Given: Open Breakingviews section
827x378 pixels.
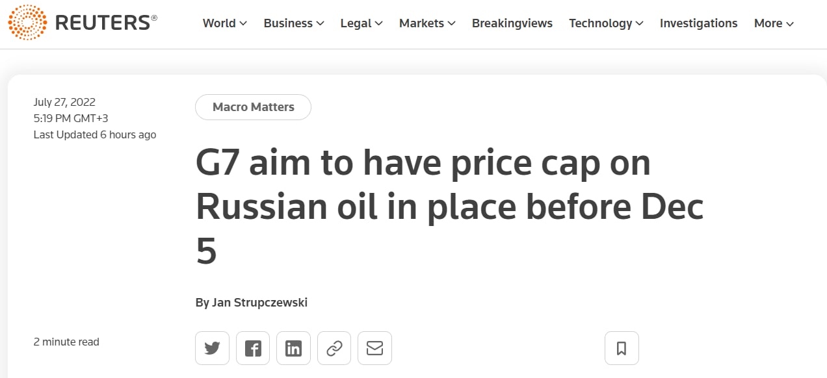Looking at the screenshot, I should point(512,23).
